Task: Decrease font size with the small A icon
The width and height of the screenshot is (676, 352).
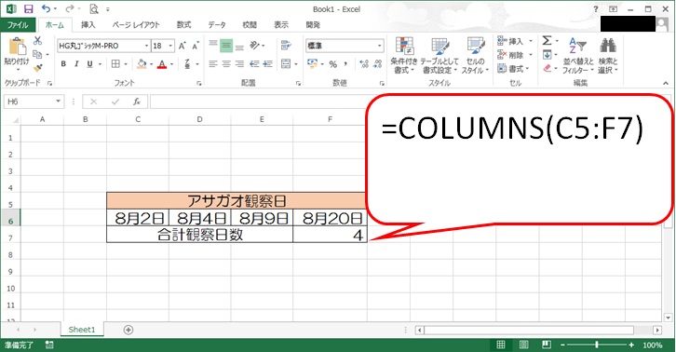Action: click(196, 46)
